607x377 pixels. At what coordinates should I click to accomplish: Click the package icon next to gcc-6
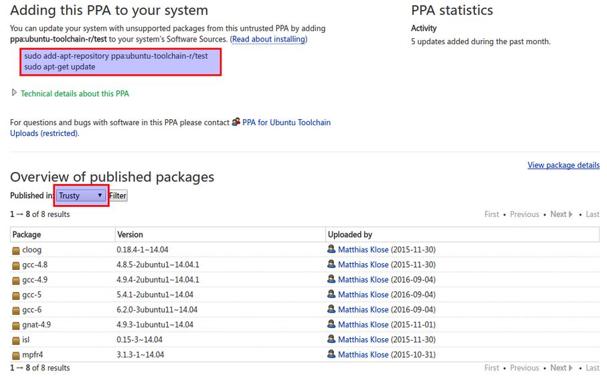[16, 310]
